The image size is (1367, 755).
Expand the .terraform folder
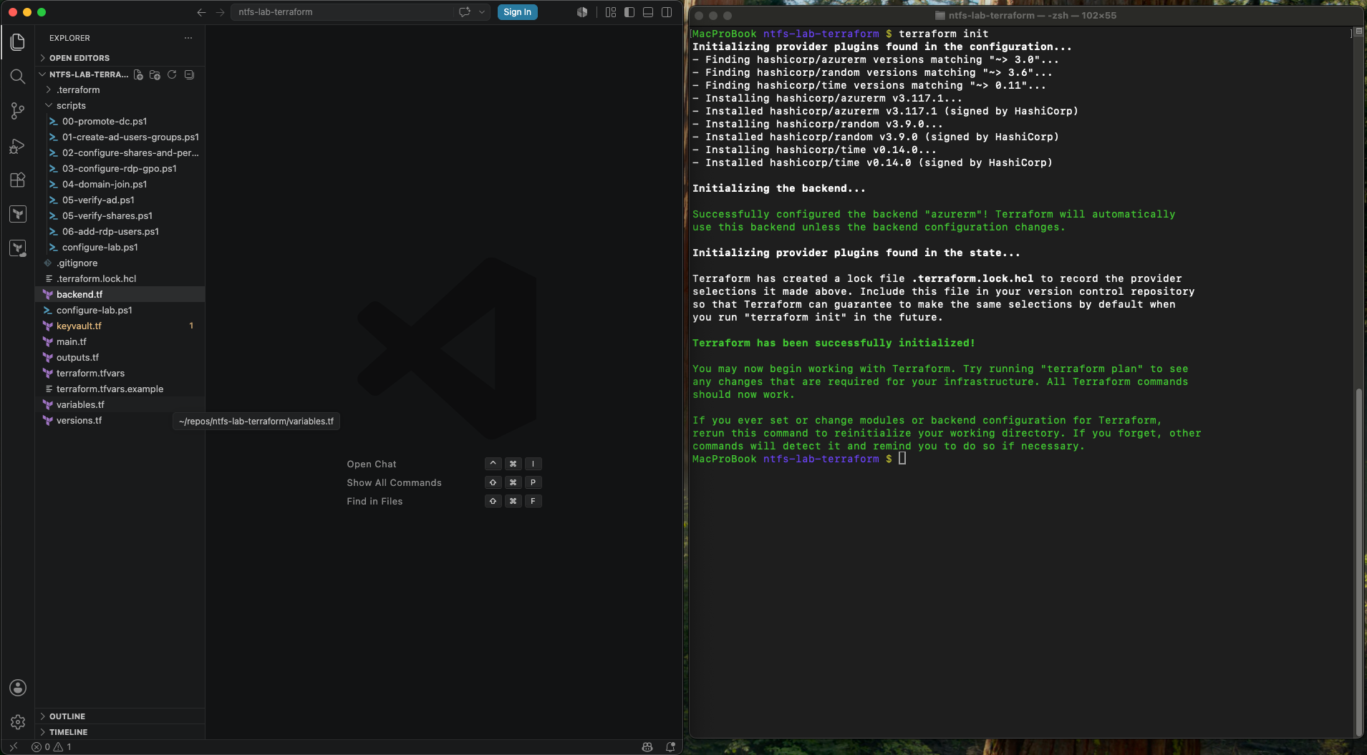120,90
